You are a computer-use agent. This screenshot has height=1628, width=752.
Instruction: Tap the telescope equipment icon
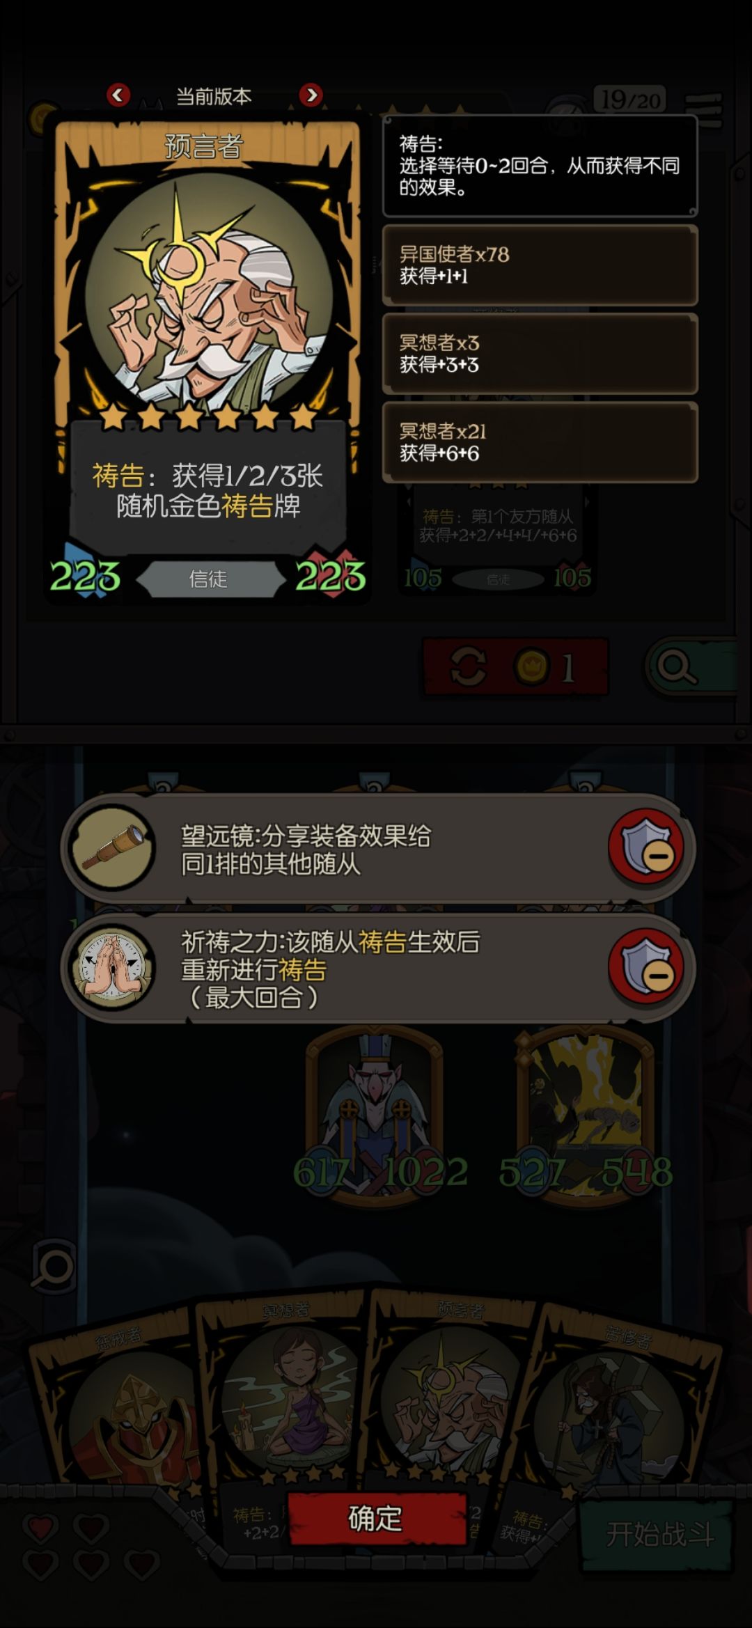click(x=113, y=847)
